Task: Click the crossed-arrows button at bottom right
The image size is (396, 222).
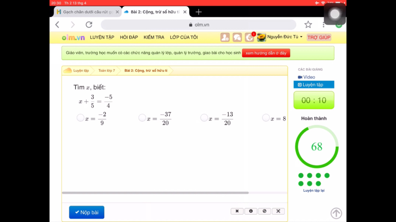Action: tap(278, 211)
